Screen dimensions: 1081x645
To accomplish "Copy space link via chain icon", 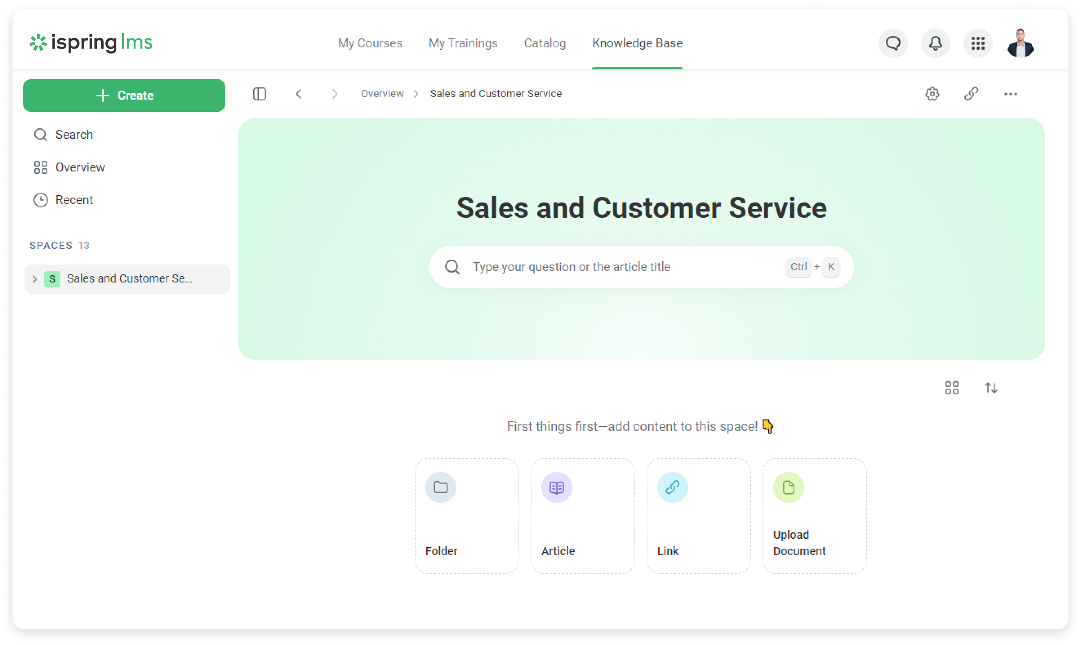I will pyautogui.click(x=971, y=94).
